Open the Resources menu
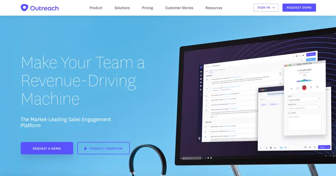Screen dimensions: 336x176 click(x=214, y=8)
